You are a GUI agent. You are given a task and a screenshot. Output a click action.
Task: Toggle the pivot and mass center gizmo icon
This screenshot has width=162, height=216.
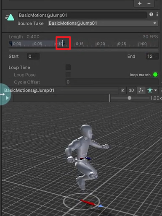pyautogui.click(x=141, y=90)
